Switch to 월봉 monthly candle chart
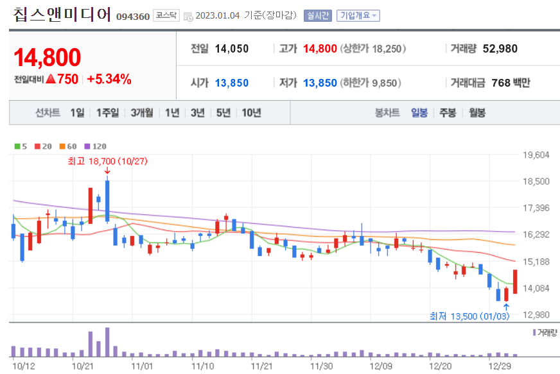This screenshot has width=560, height=374. click(477, 113)
